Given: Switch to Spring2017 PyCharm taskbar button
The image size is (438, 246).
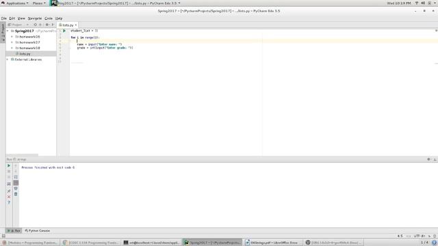Looking at the screenshot, I should coord(213,243).
